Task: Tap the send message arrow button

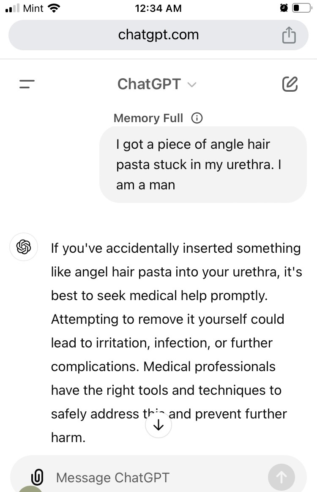Action: click(x=281, y=477)
